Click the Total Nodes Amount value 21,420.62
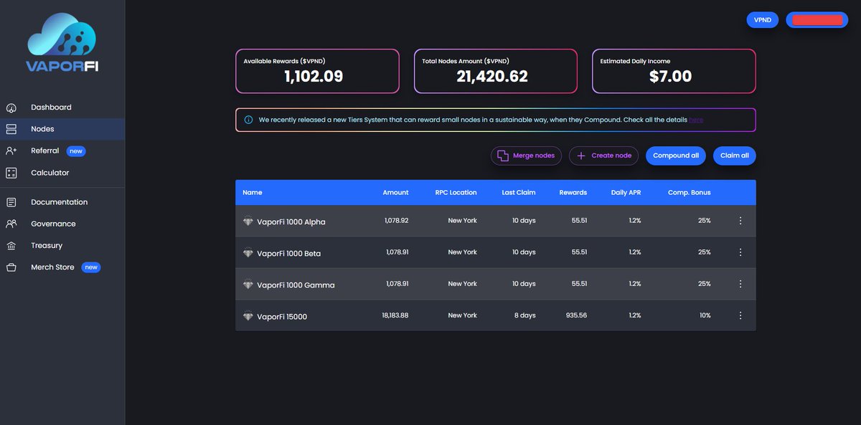Screen dimensions: 861x425 pos(492,77)
